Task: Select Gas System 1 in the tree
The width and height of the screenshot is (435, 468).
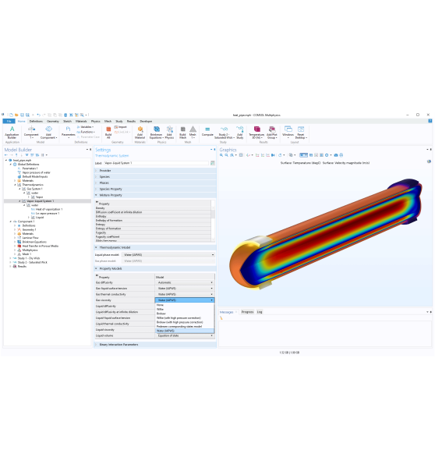Action: tap(34, 189)
